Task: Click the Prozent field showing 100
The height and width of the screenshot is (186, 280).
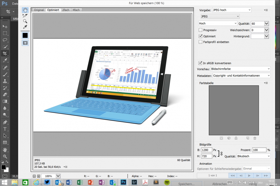Action: click(259, 150)
